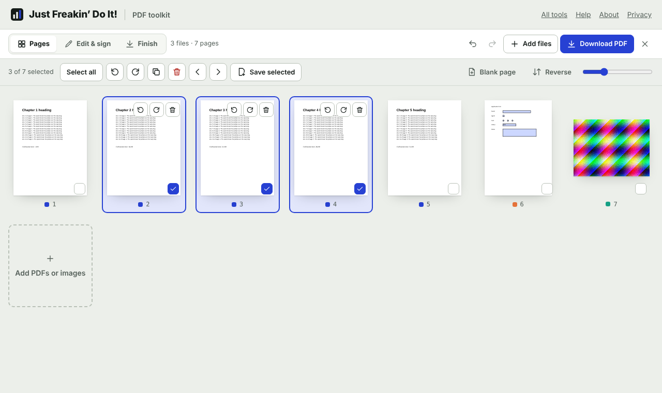This screenshot has height=393, width=662.
Task: Check the page 6 selection box
Action: [547, 189]
